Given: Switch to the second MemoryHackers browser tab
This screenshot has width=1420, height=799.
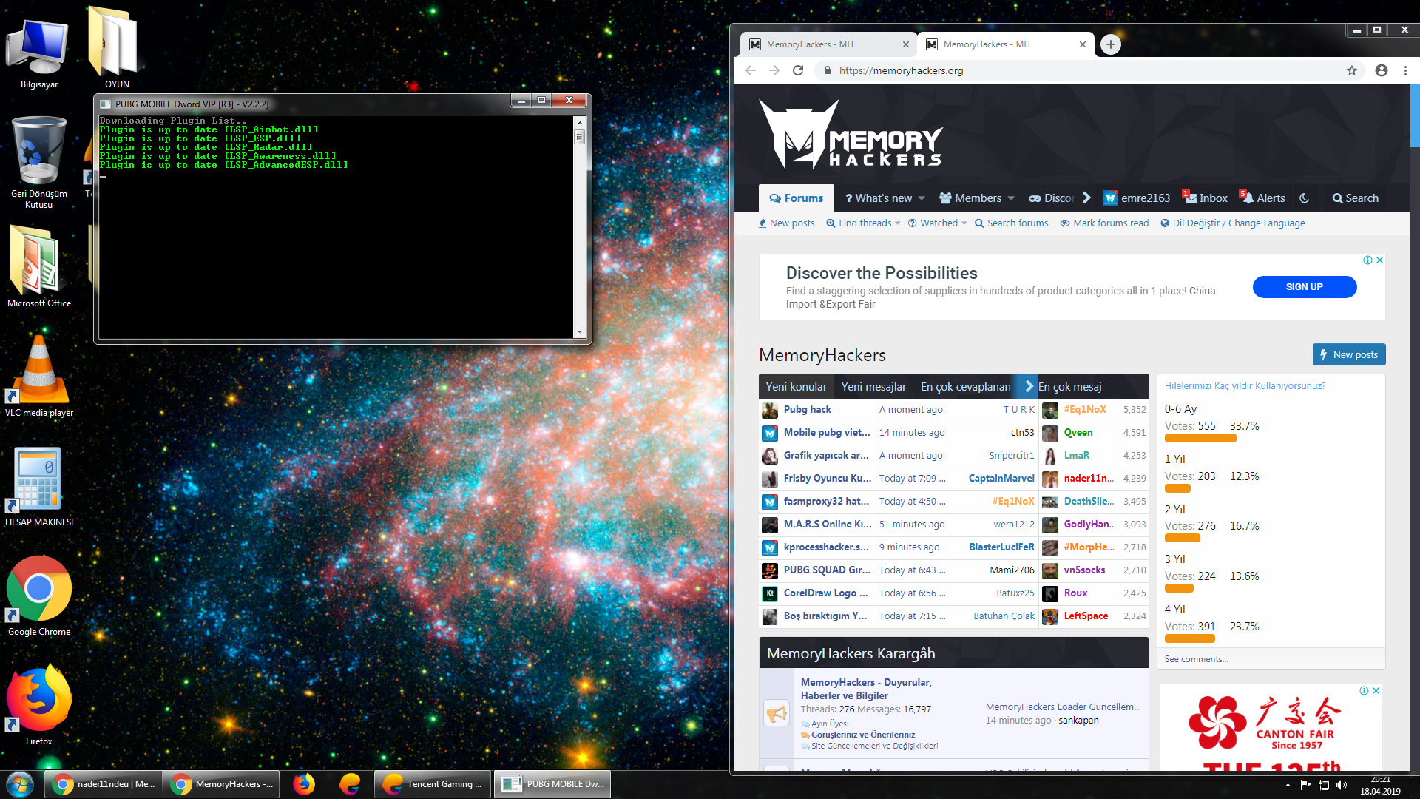Looking at the screenshot, I should (1006, 44).
